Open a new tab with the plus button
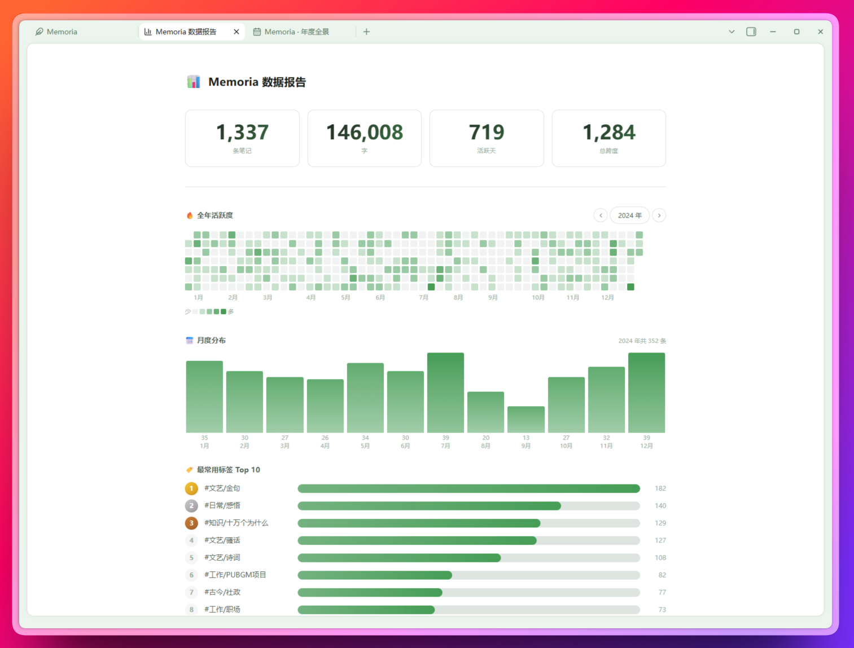This screenshot has width=854, height=648. (366, 32)
